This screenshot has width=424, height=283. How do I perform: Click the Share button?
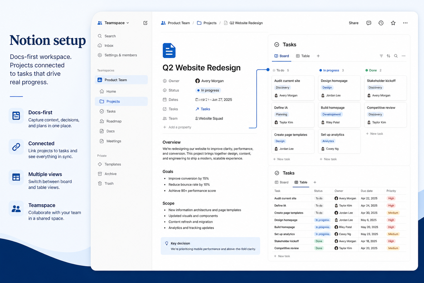[x=354, y=23]
